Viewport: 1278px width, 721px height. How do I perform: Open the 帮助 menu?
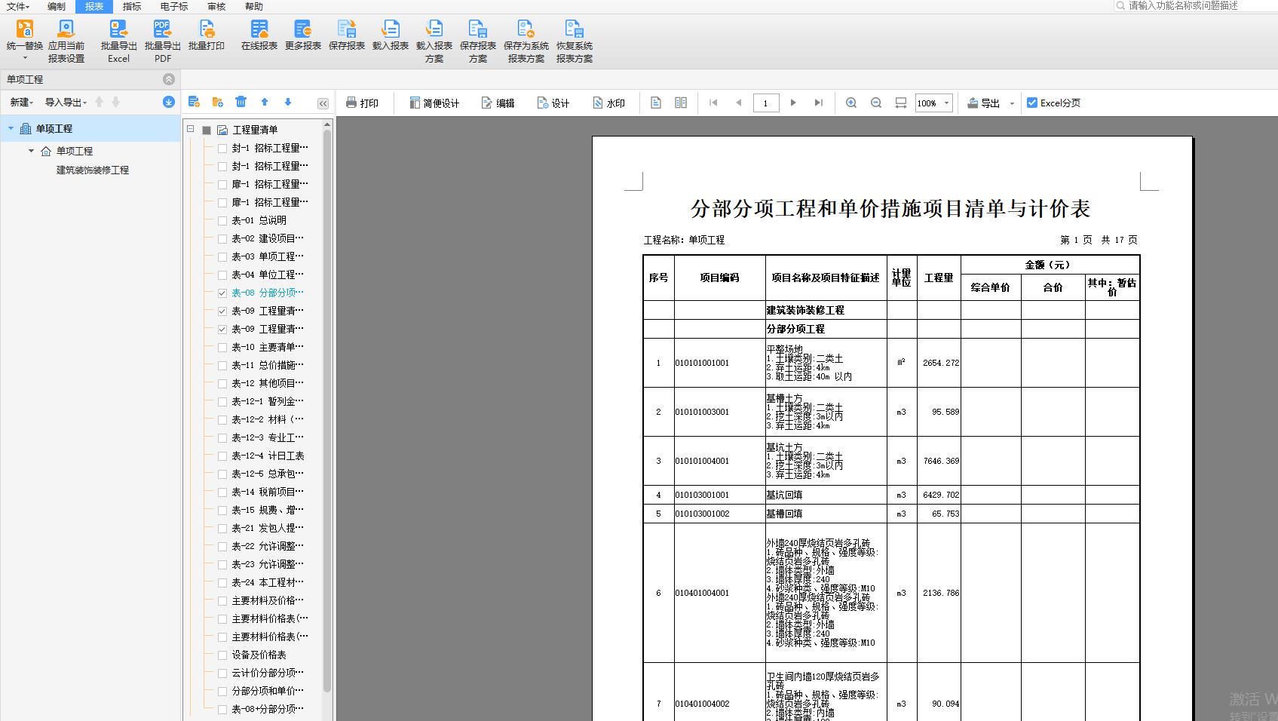(254, 6)
